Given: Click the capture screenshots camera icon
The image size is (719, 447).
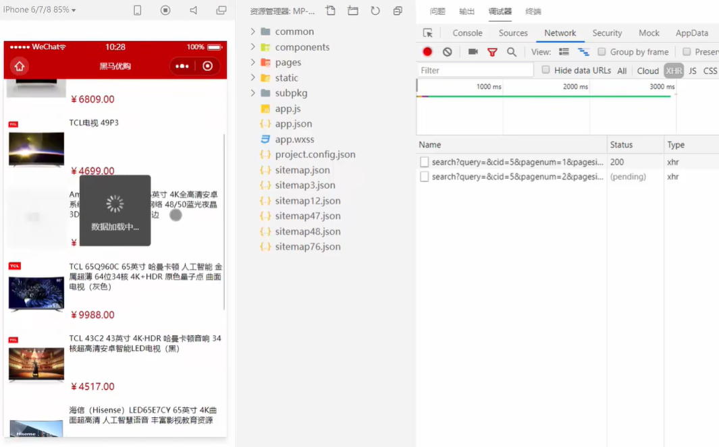Looking at the screenshot, I should point(473,52).
